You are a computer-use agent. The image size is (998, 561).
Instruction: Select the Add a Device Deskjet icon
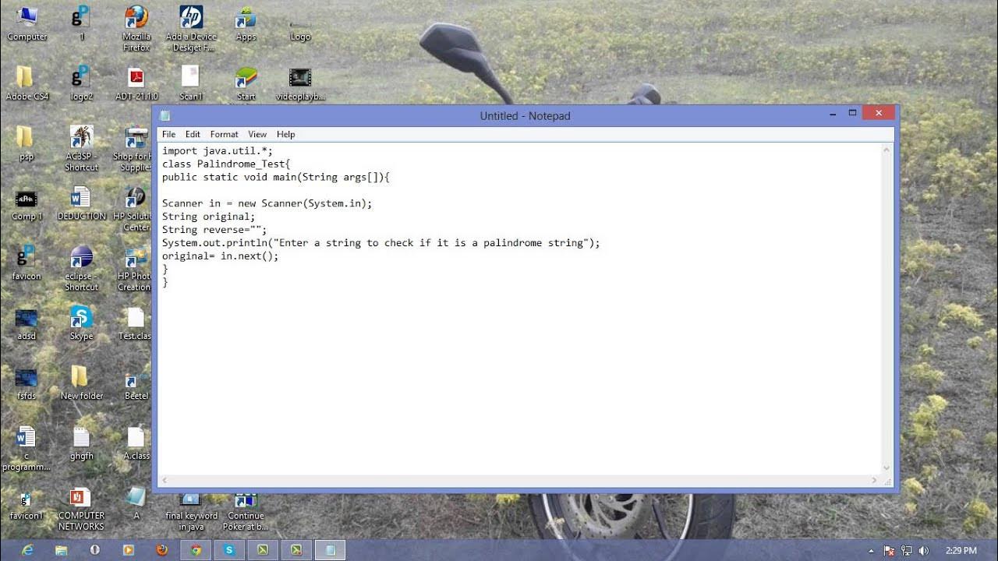(191, 28)
